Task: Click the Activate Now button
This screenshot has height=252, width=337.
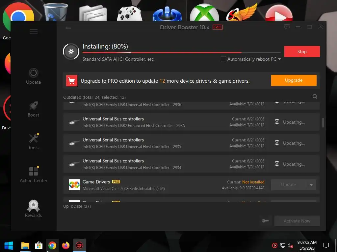Action: click(x=297, y=221)
